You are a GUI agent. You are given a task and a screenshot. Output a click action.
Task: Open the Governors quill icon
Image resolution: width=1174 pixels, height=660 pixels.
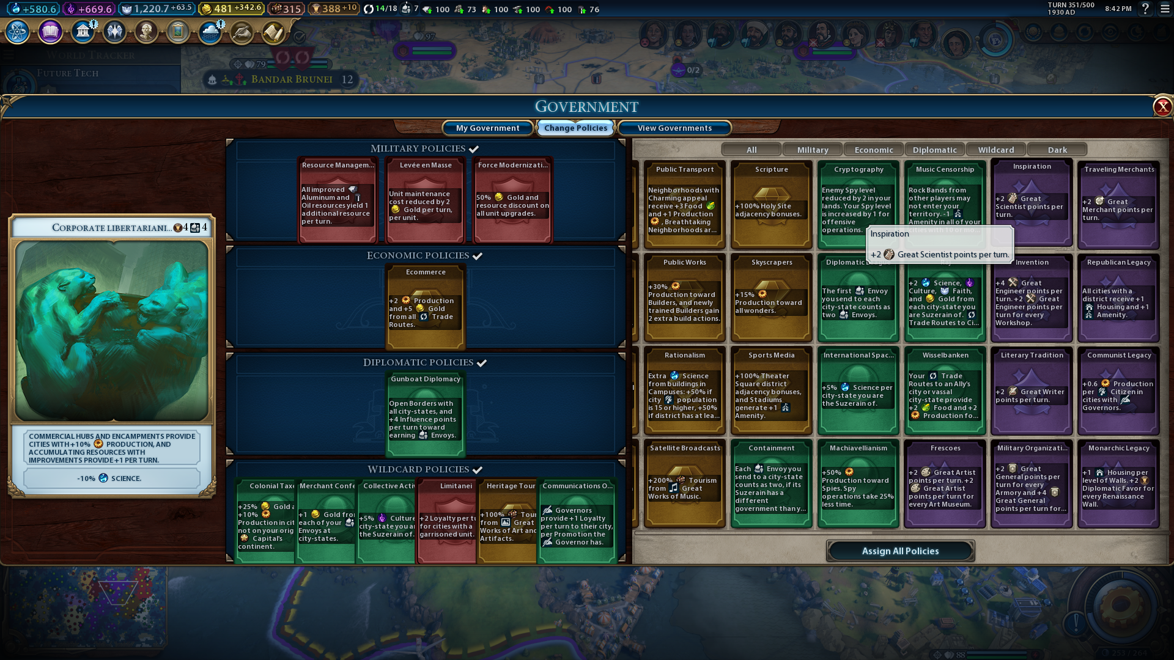[242, 31]
